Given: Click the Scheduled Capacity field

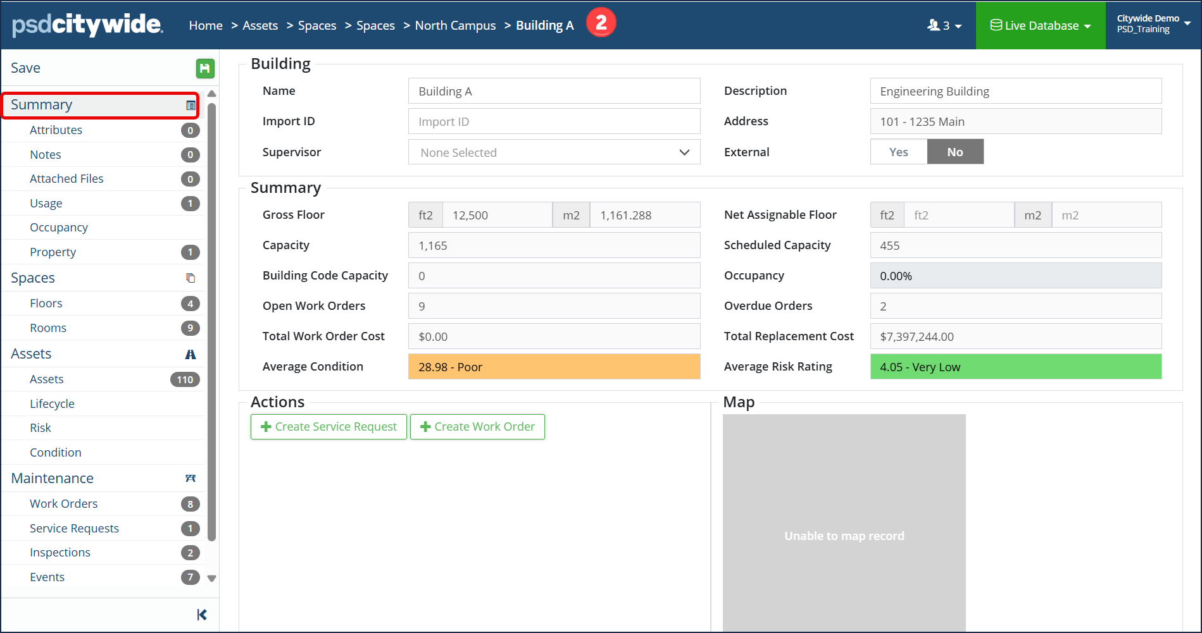Looking at the screenshot, I should (1016, 245).
